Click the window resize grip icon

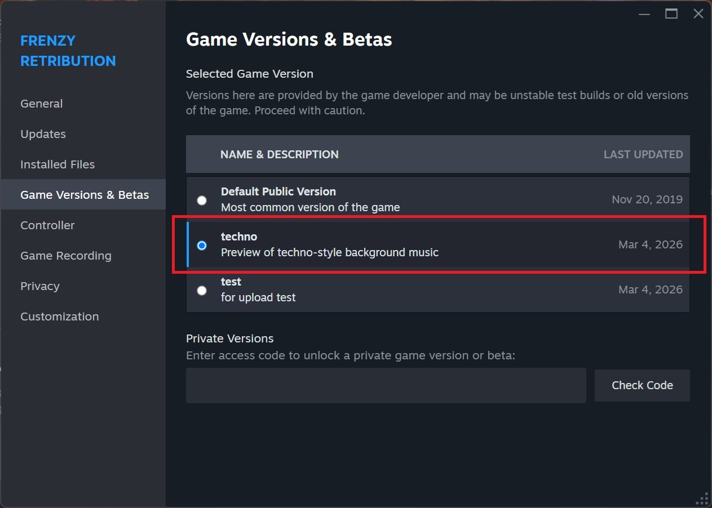702,498
